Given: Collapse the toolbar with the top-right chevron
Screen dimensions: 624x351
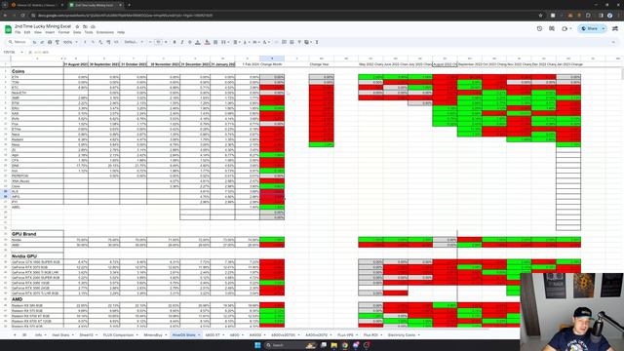Looking at the screenshot, I should [613, 42].
